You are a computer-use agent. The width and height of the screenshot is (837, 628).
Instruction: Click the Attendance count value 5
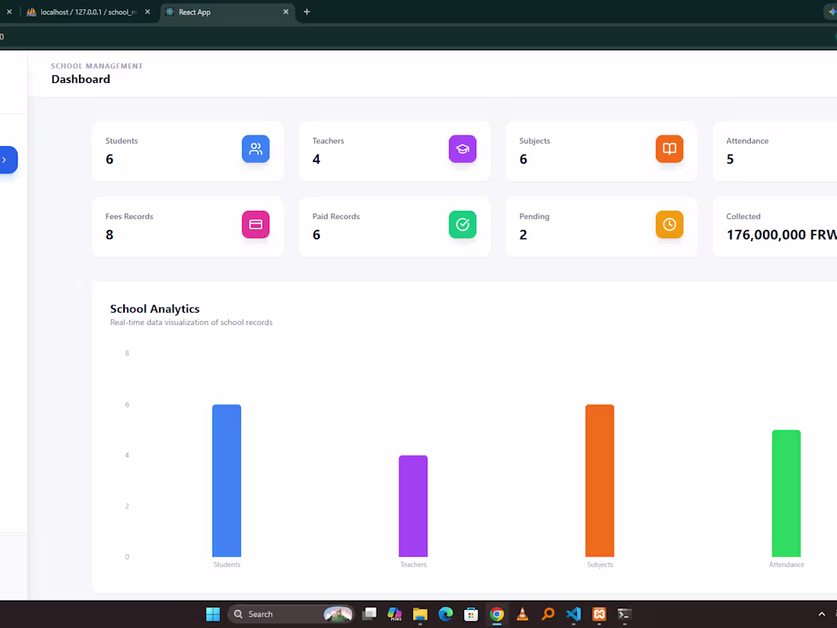point(730,159)
